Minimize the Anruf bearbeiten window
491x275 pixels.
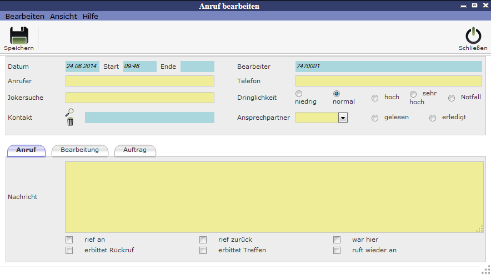click(463, 6)
